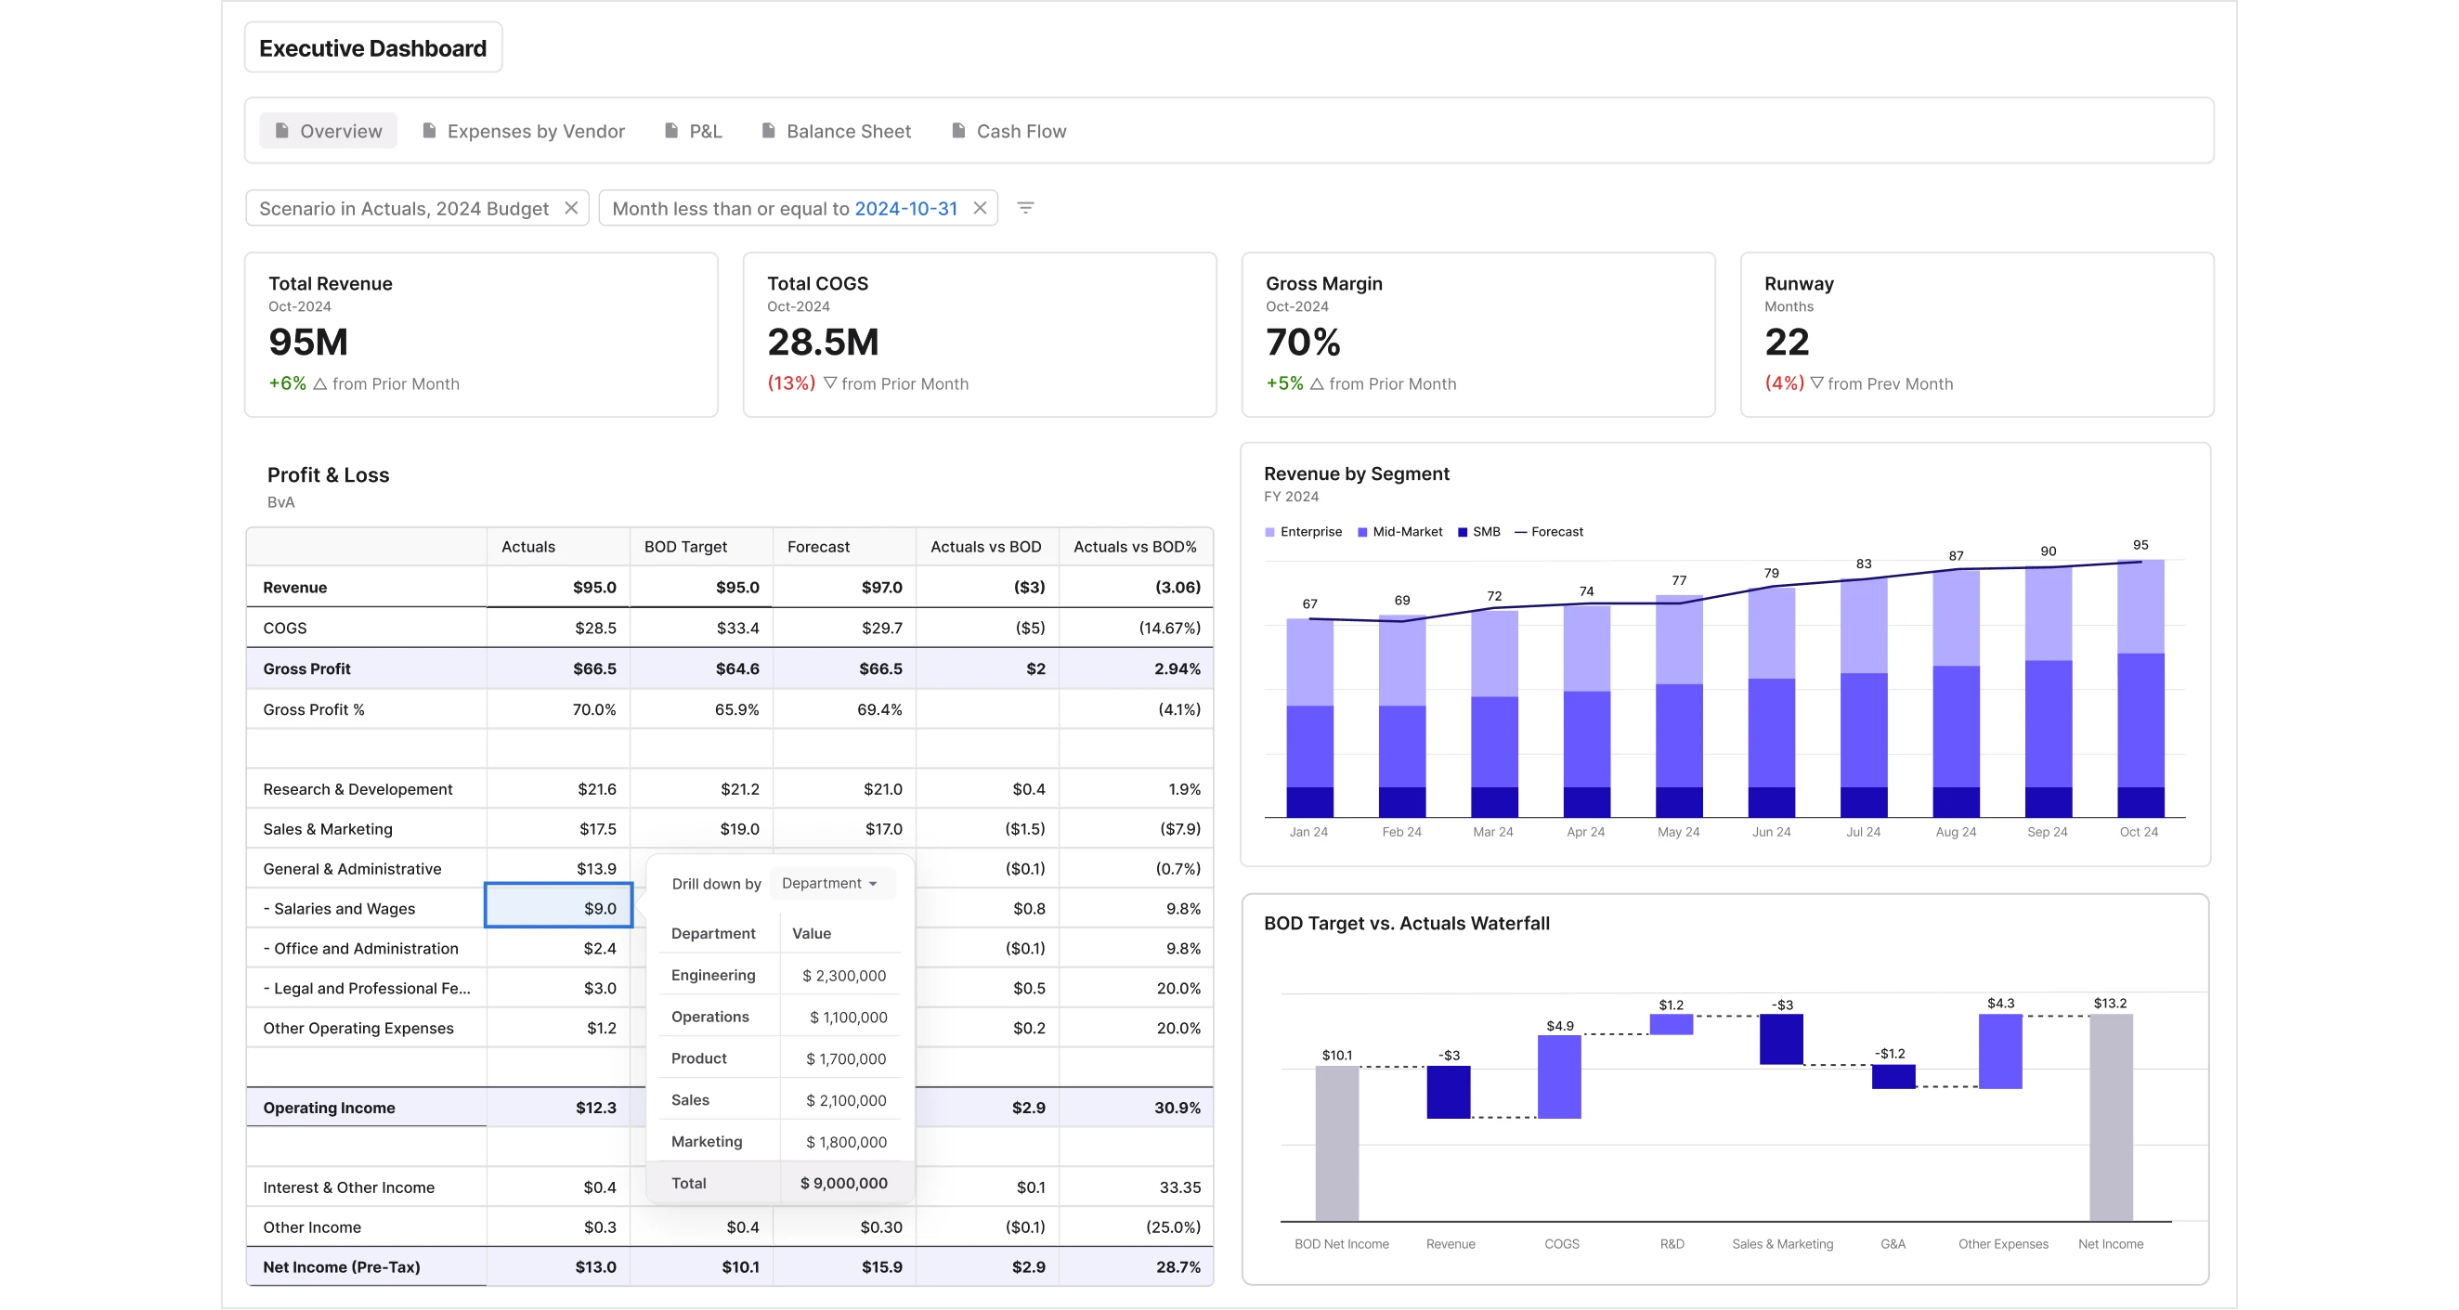Click the Total $ 9,000,000 value

coord(844,1183)
